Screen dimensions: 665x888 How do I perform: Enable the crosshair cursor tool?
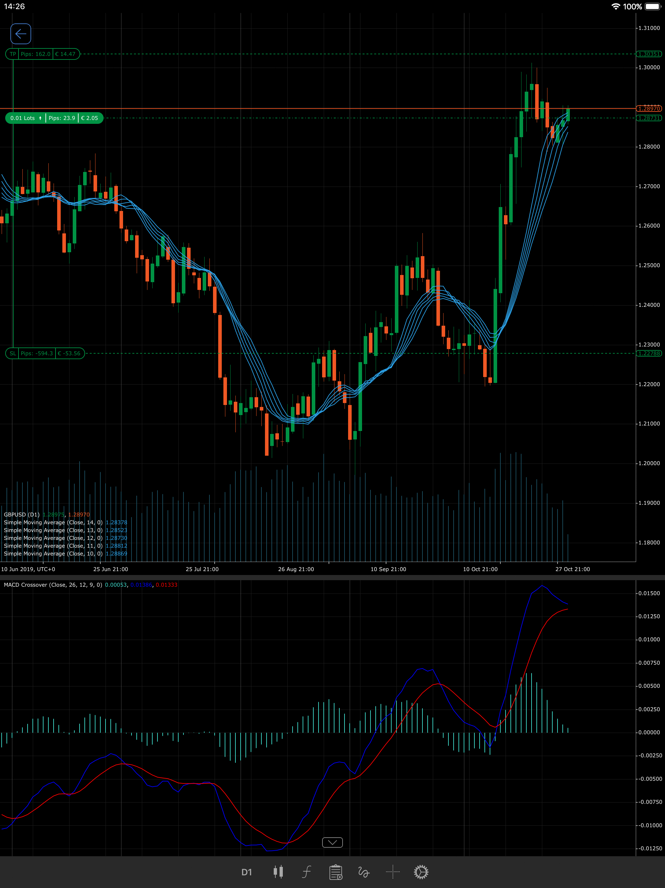pyautogui.click(x=393, y=871)
